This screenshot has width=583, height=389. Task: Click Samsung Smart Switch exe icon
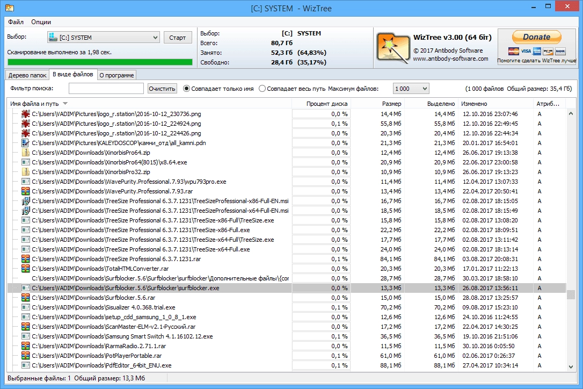[x=26, y=336]
